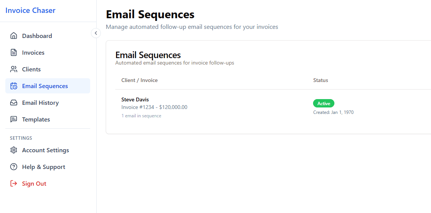
Task: Click the Invoice Chaser logo link
Action: (x=30, y=10)
